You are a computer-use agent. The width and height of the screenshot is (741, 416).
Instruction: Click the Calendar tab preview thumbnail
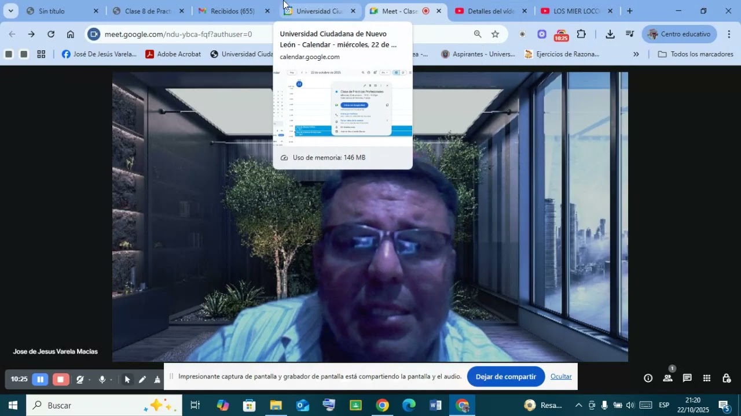tap(343, 106)
